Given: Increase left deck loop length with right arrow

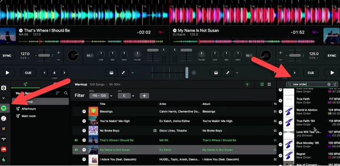Looking at the screenshot, I should tap(64, 73).
